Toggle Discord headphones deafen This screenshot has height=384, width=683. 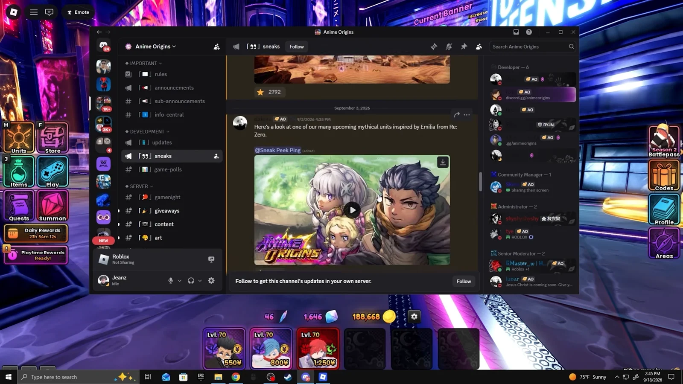coord(191,280)
